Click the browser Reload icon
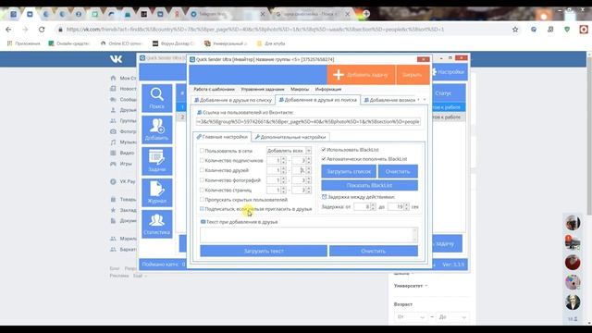The image size is (592, 333). point(42,30)
